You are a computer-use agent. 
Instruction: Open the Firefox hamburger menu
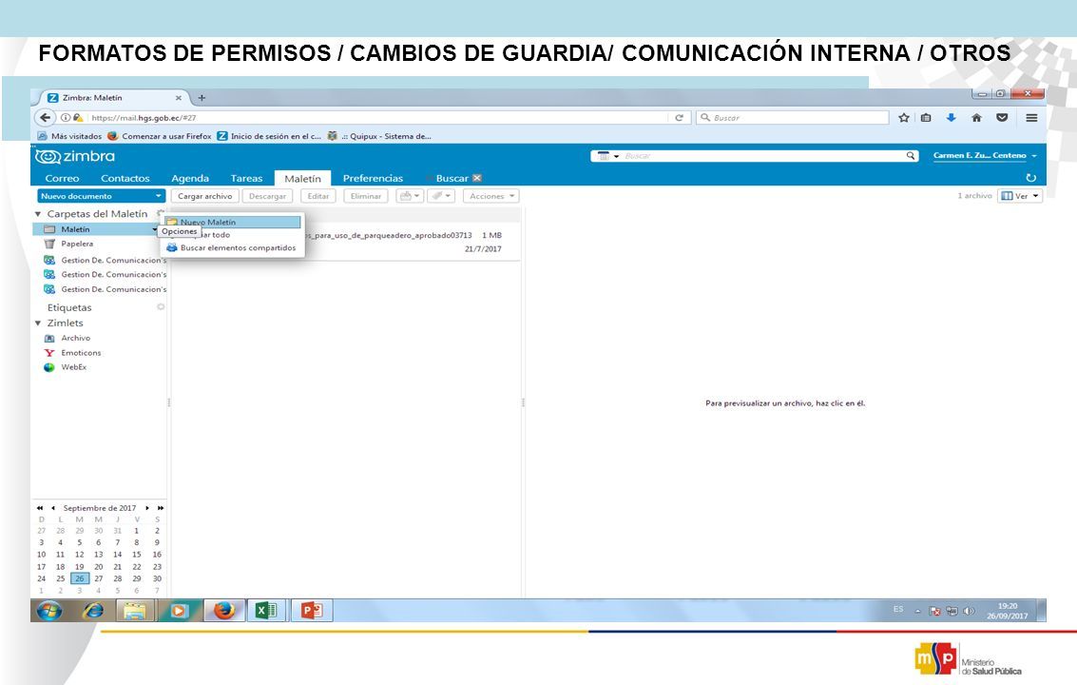point(1031,118)
